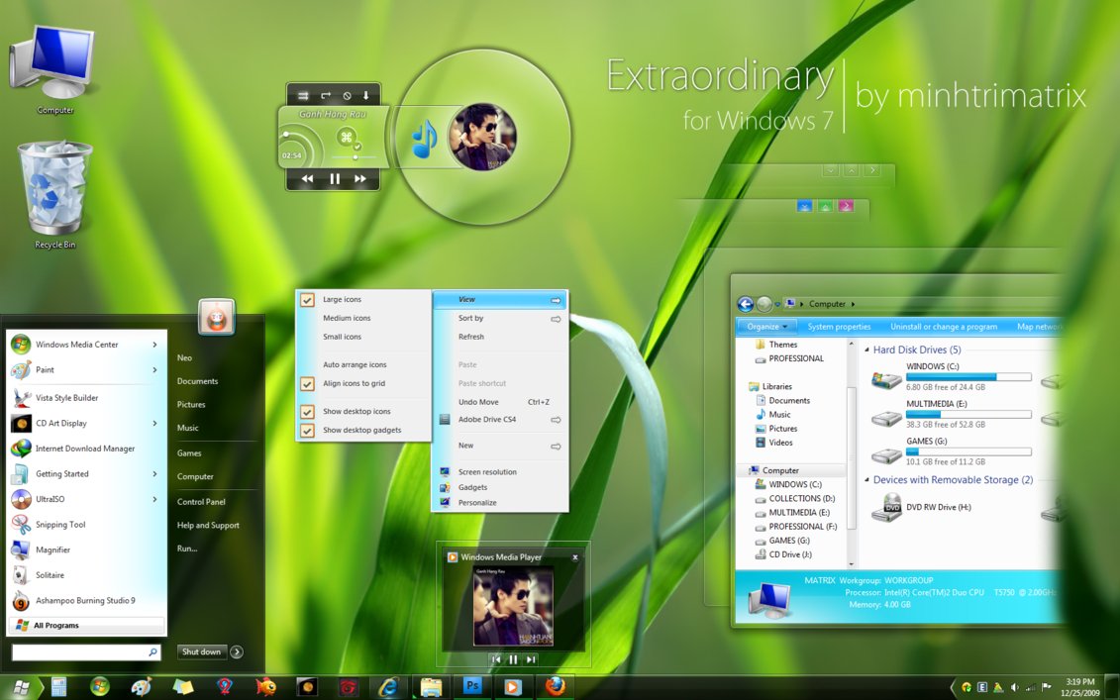Choose Screen resolution in the context menu

point(486,472)
